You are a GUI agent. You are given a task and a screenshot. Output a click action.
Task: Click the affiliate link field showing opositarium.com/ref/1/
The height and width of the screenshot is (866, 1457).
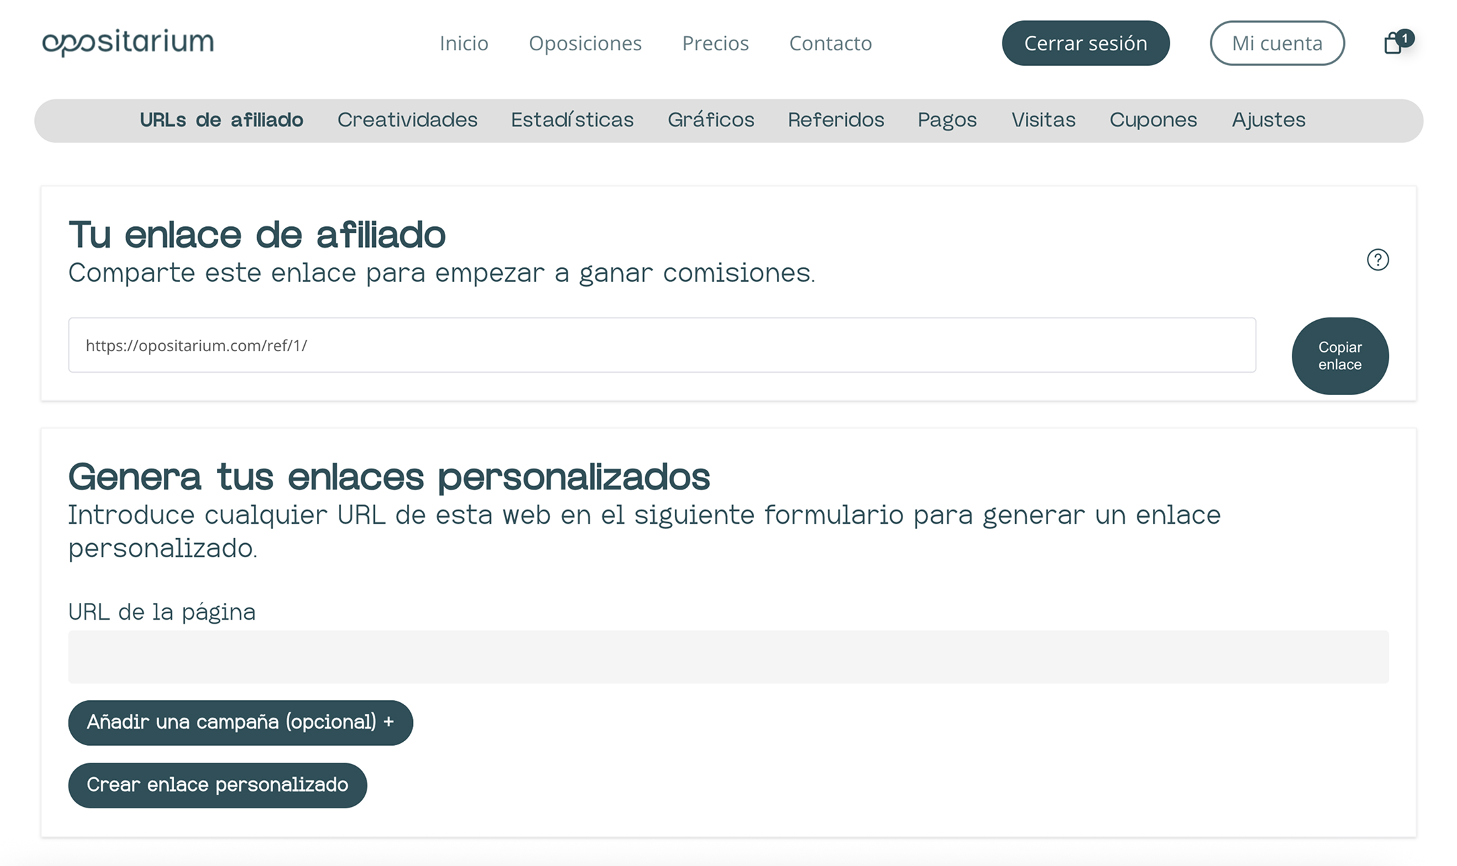[662, 345]
